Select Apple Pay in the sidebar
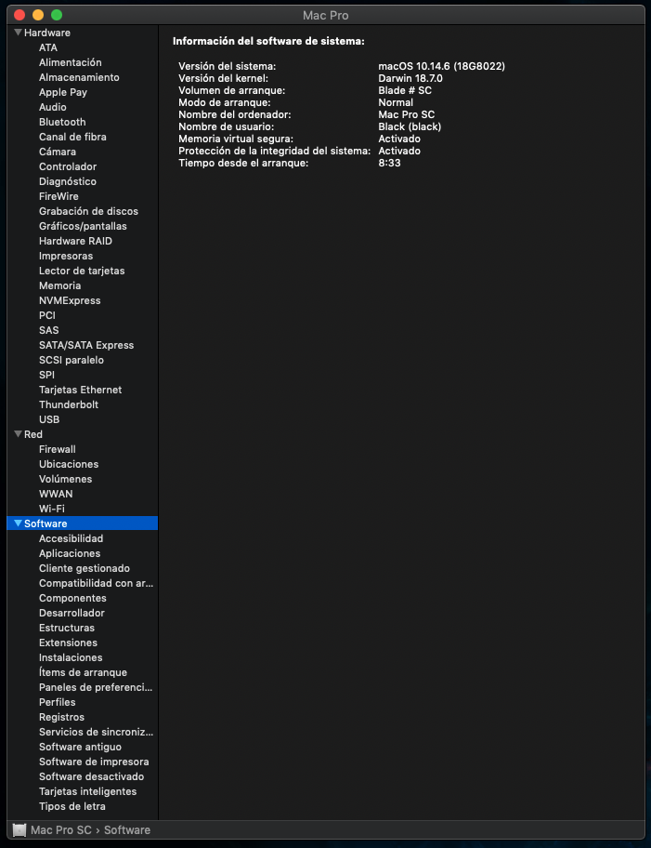Screen dimensions: 651x848 pyautogui.click(x=62, y=92)
